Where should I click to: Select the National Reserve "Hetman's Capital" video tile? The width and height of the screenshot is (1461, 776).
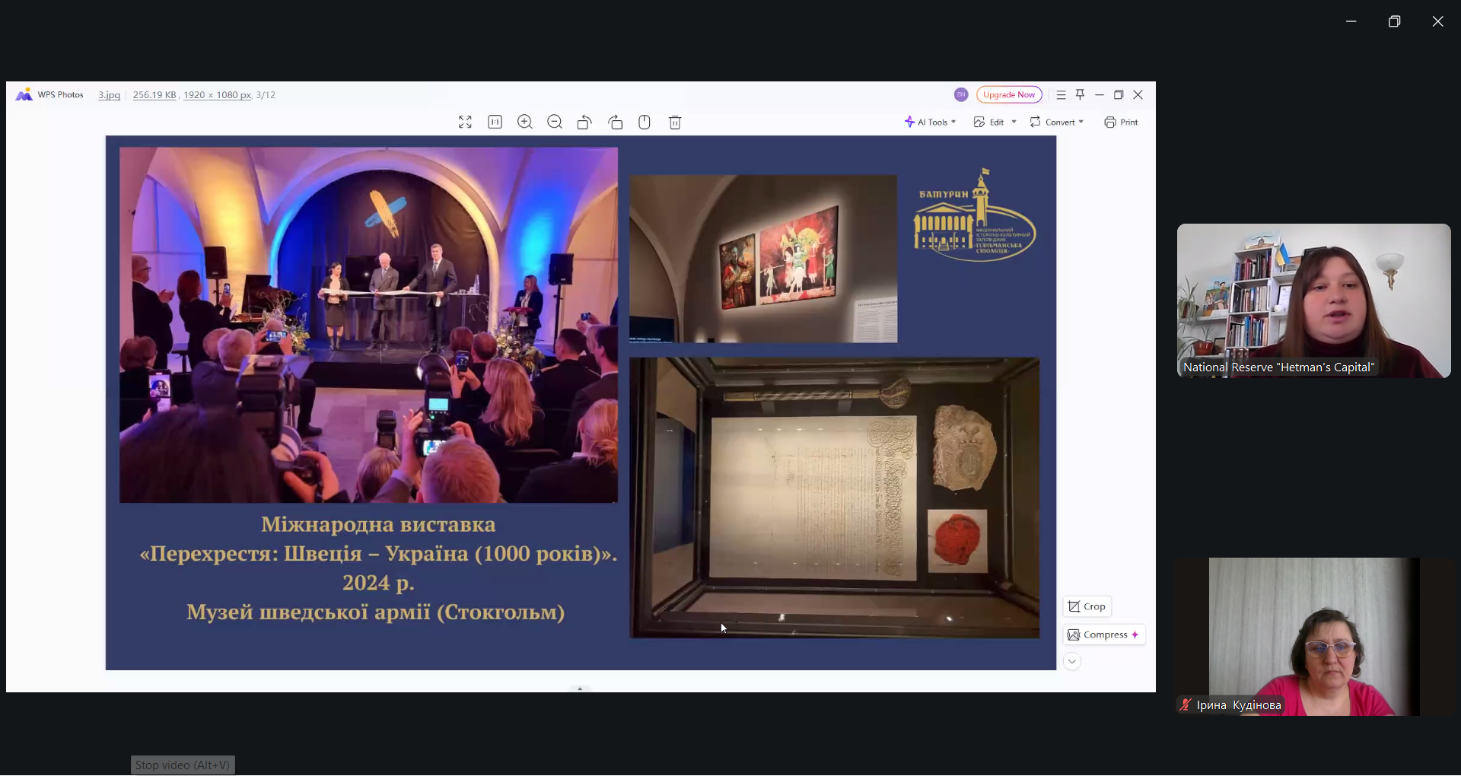(1313, 301)
